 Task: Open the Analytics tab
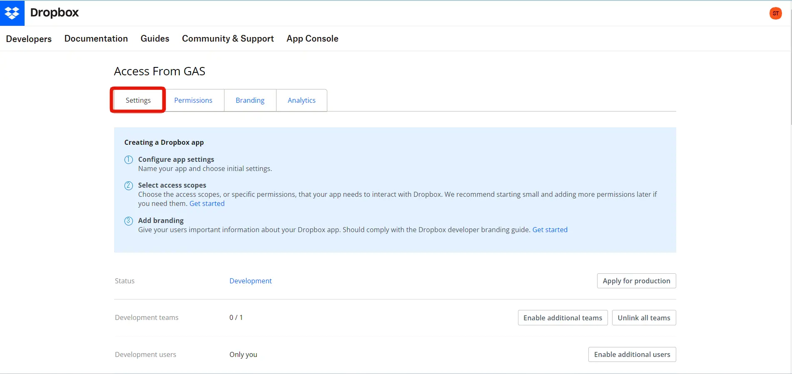pyautogui.click(x=301, y=100)
